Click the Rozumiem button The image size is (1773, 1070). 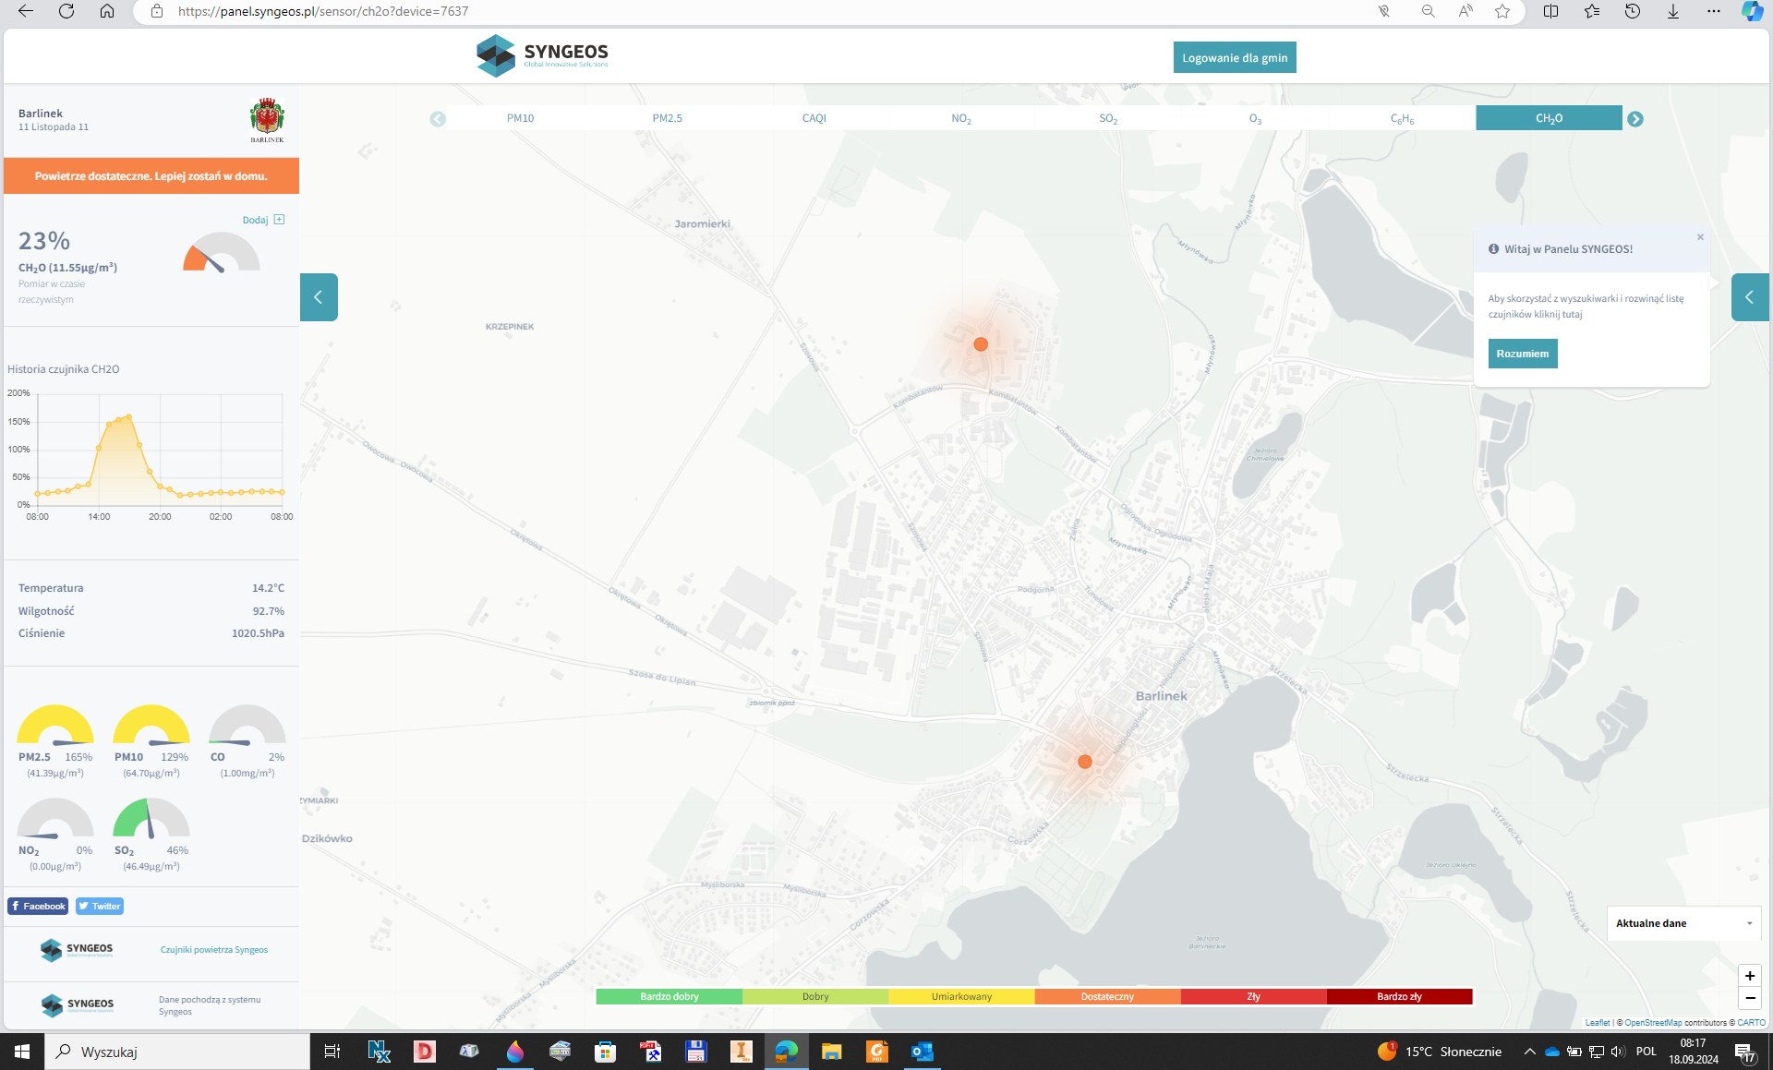click(x=1522, y=354)
